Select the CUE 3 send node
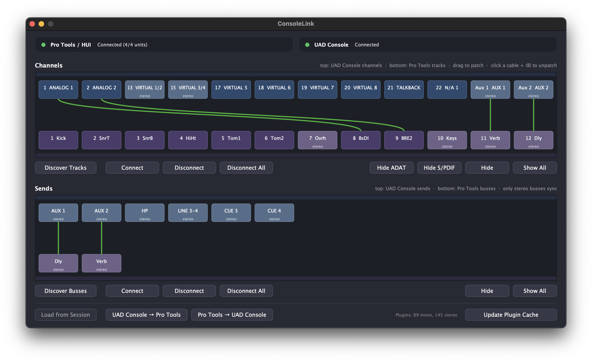592x362 pixels. (231, 213)
